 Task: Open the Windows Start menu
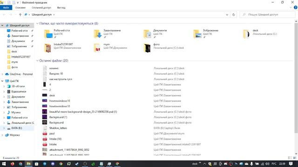[x=4, y=164]
